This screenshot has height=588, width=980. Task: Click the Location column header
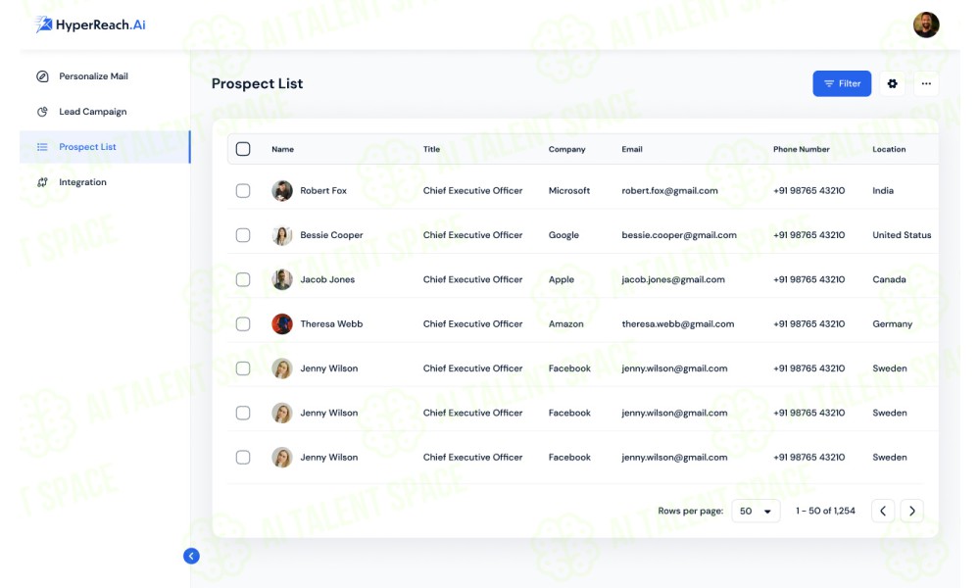(x=889, y=149)
